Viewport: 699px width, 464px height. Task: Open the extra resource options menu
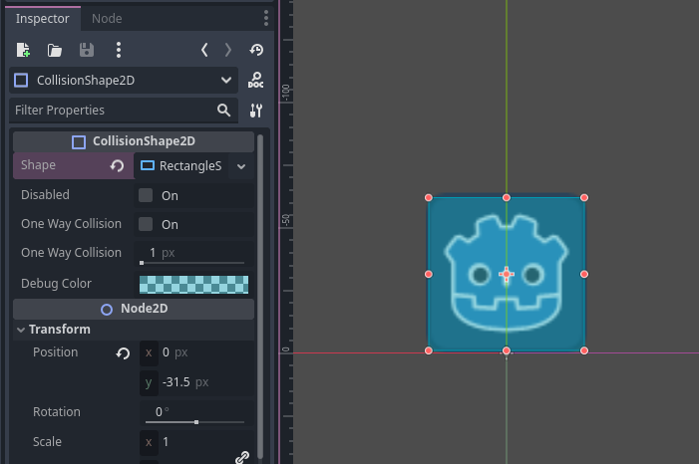[x=118, y=50]
